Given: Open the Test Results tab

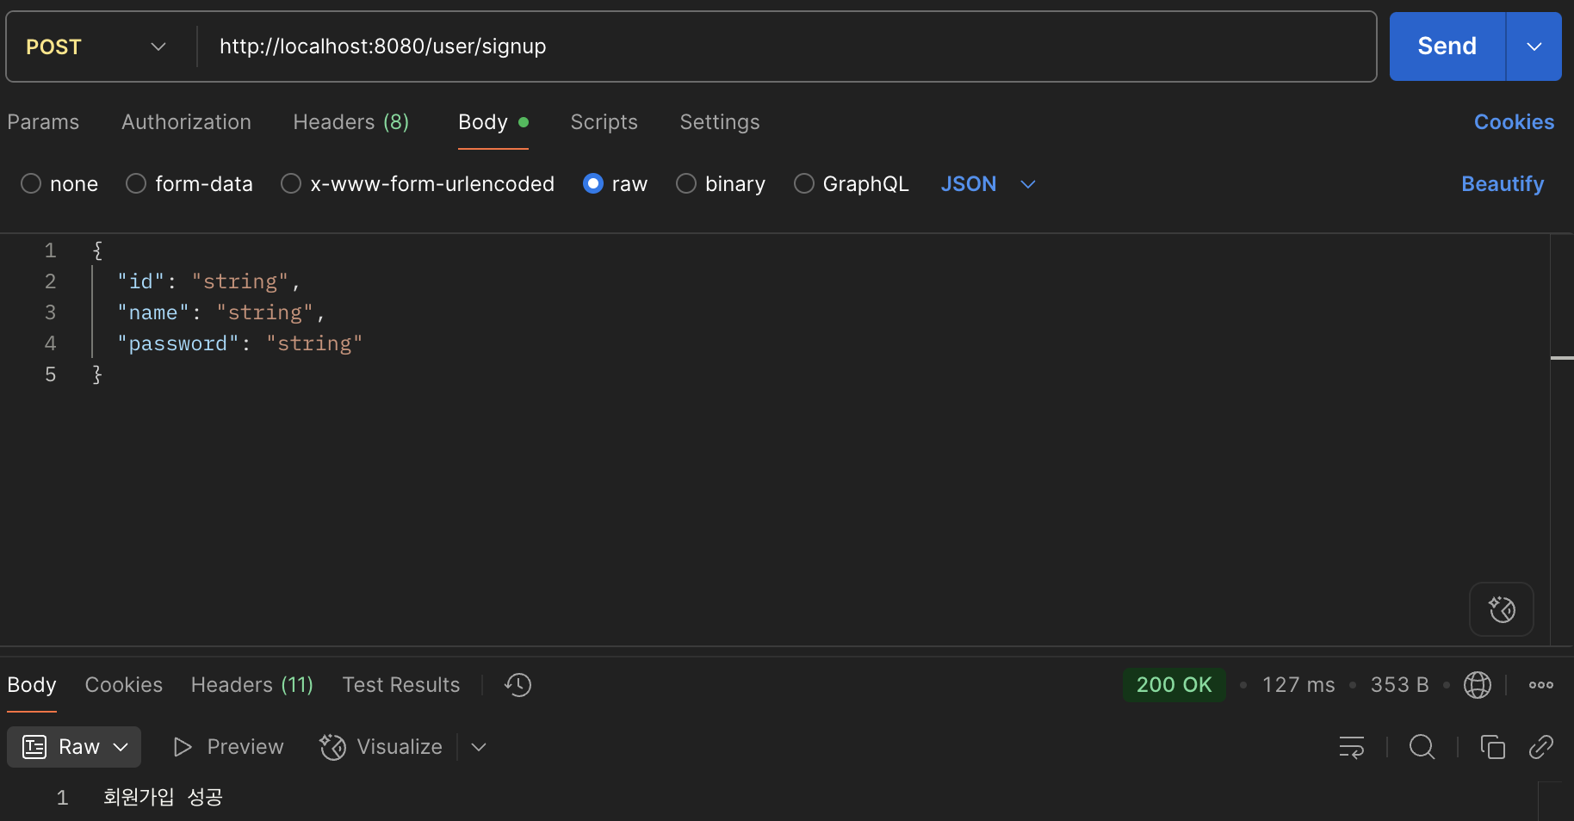Looking at the screenshot, I should click(400, 685).
